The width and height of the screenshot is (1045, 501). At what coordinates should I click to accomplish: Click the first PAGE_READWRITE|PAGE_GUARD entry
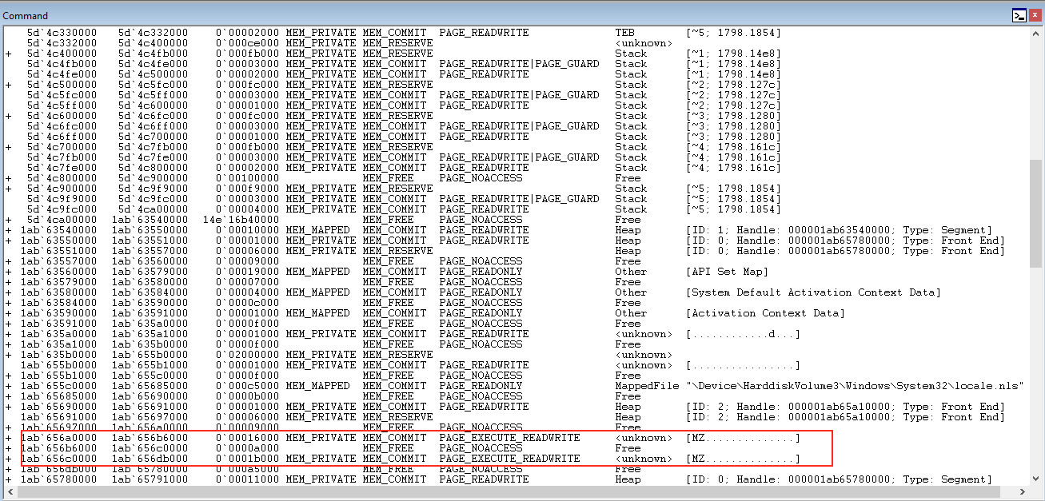pos(519,64)
